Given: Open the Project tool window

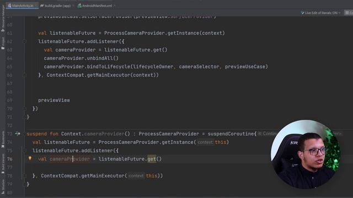Looking at the screenshot, I should [x=3, y=43].
